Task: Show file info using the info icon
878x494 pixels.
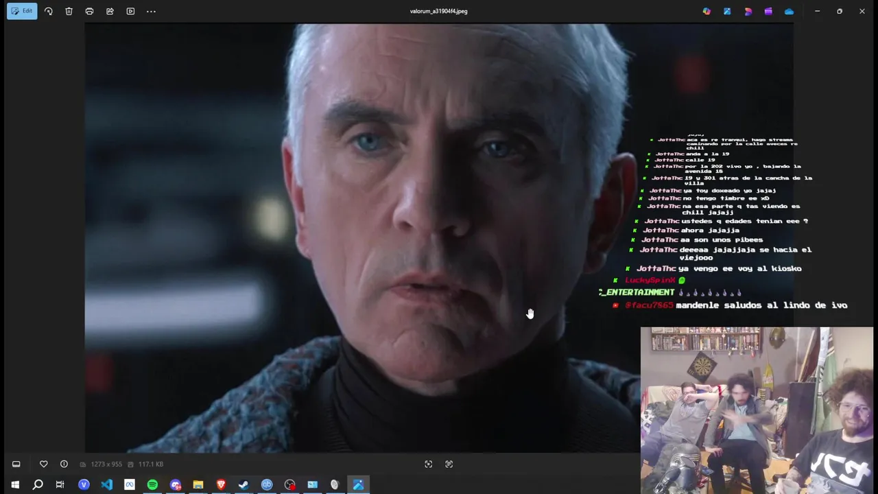Action: 64,464
